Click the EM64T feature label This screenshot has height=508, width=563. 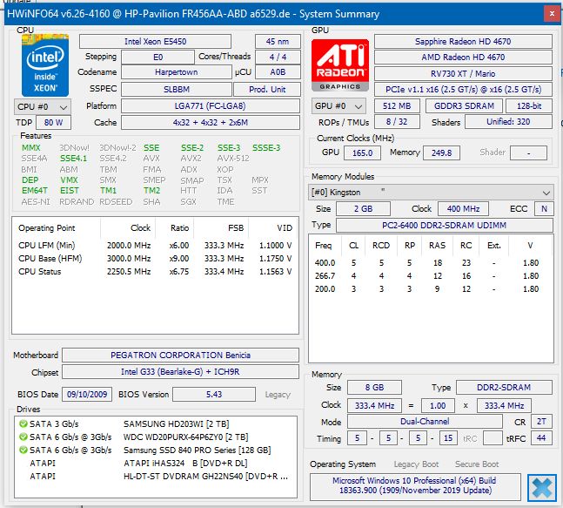click(x=35, y=191)
